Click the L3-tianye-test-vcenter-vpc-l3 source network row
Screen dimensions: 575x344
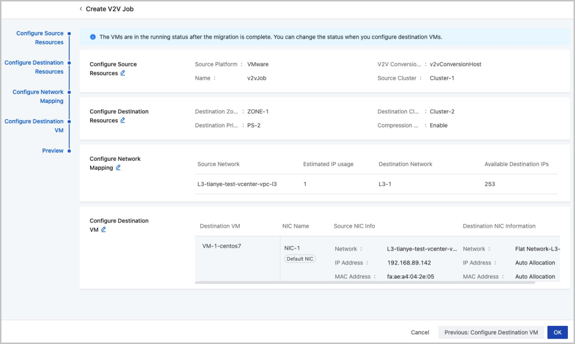237,184
